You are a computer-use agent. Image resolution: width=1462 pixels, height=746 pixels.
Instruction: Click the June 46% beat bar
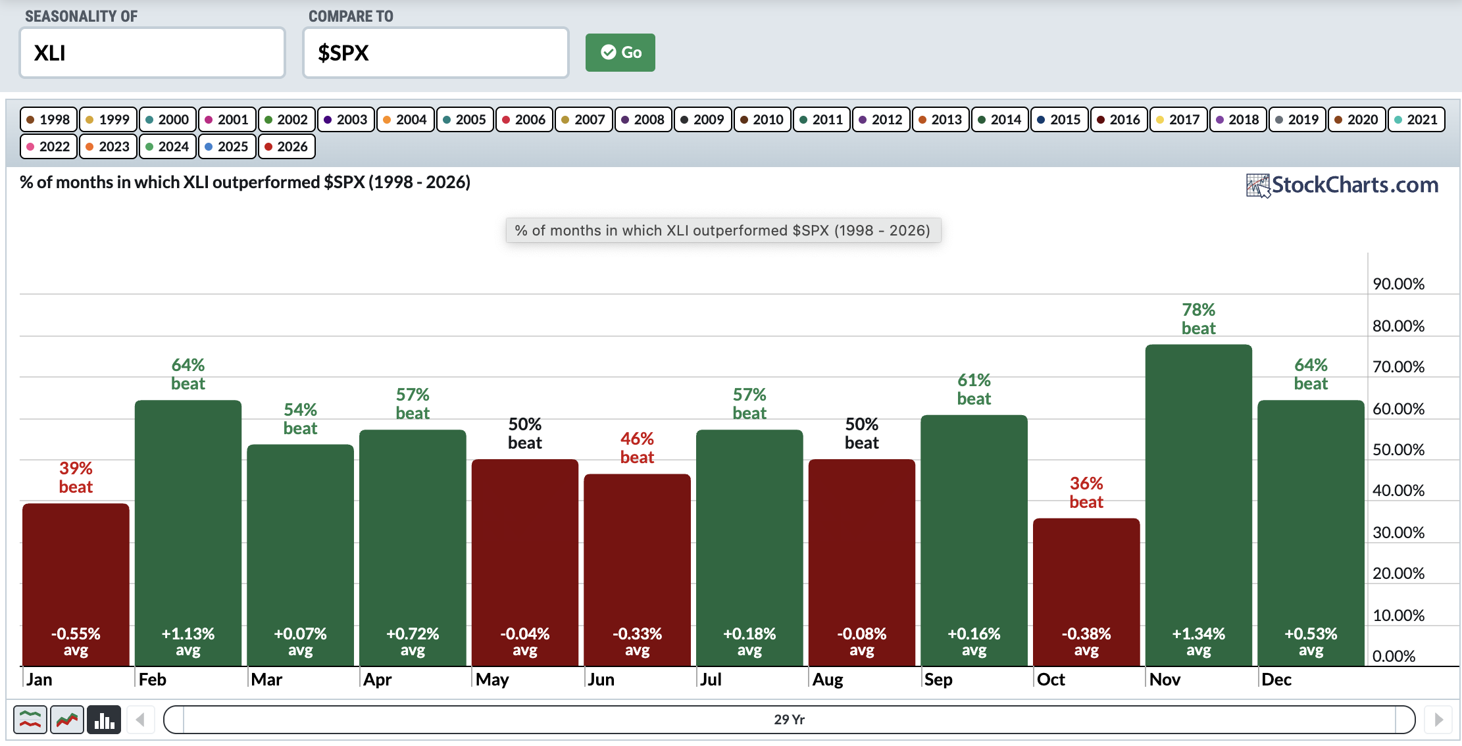pyautogui.click(x=637, y=570)
